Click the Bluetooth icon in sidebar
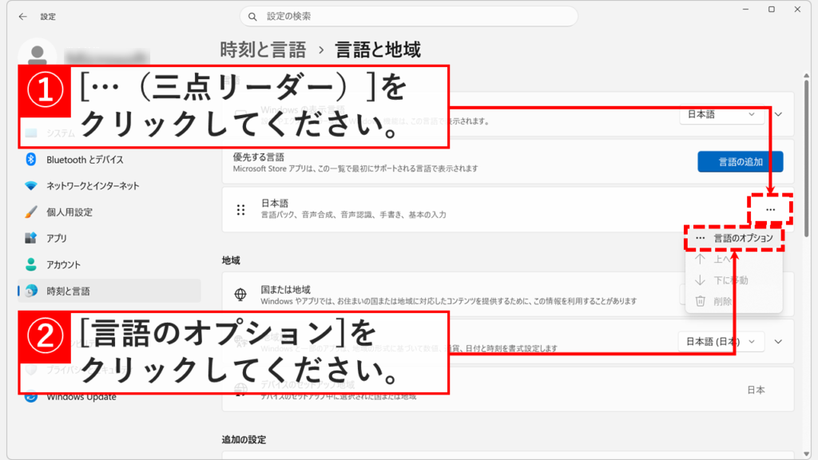Screen dimensions: 818x460 (31, 160)
